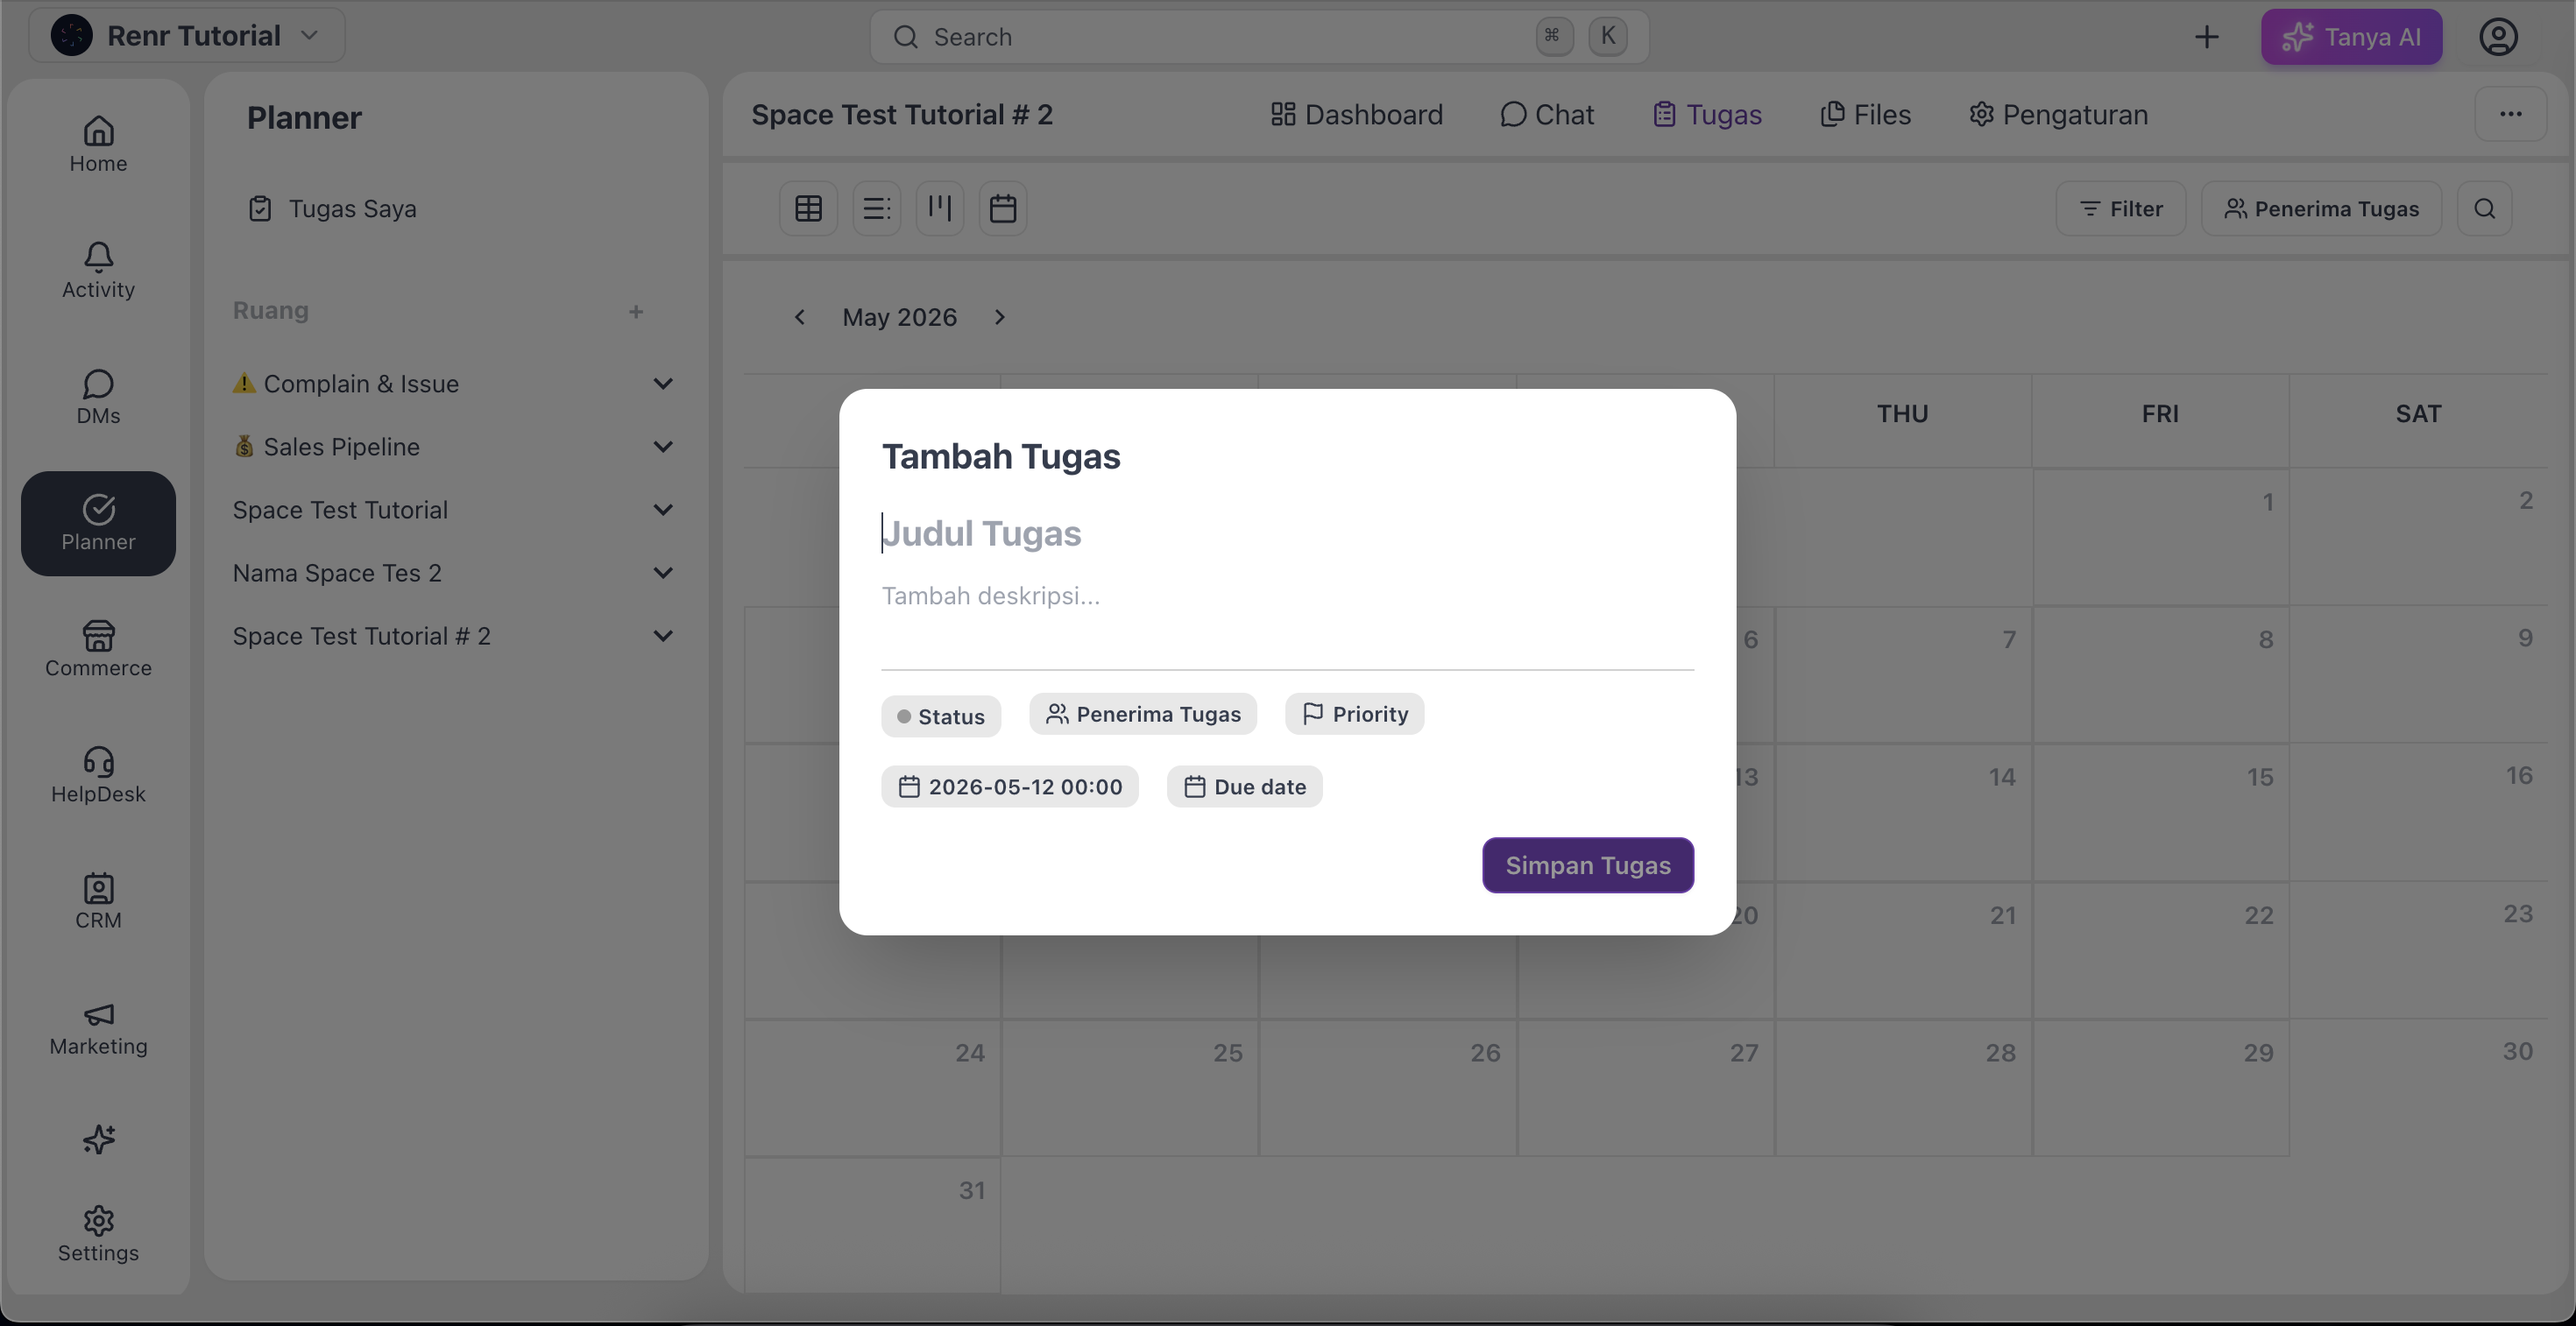The height and width of the screenshot is (1326, 2576).
Task: Open Marketing megaphone icon
Action: click(x=98, y=1027)
